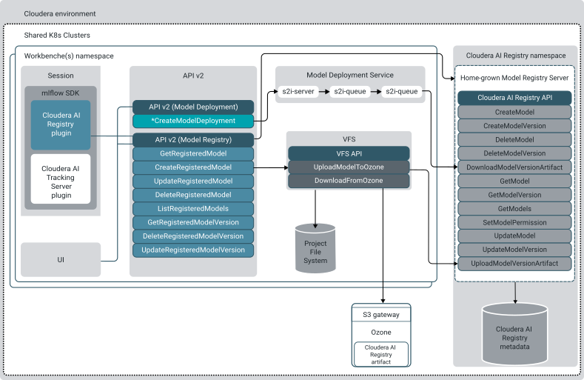This screenshot has height=380, width=584.
Task: Click the GetRegisteredModel API entry
Action: point(192,153)
